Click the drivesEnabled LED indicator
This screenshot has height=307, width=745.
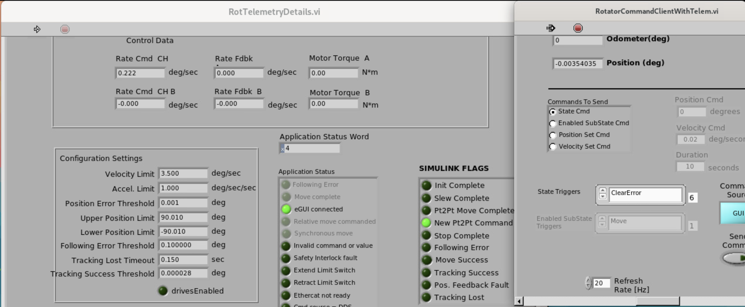pos(163,291)
